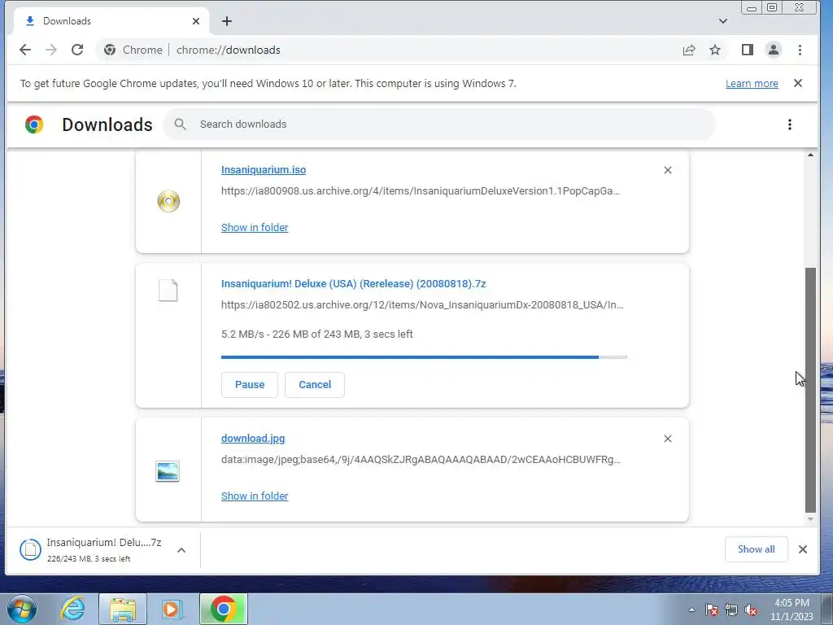833x625 pixels.
Task: Reload the downloads page
Action: point(77,50)
